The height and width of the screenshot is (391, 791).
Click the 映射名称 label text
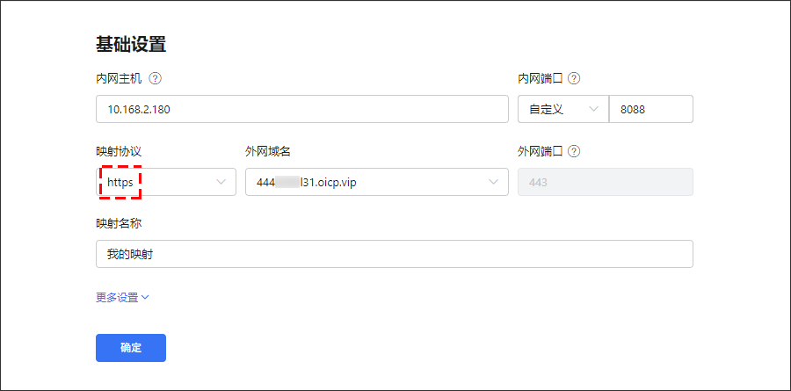coord(119,223)
